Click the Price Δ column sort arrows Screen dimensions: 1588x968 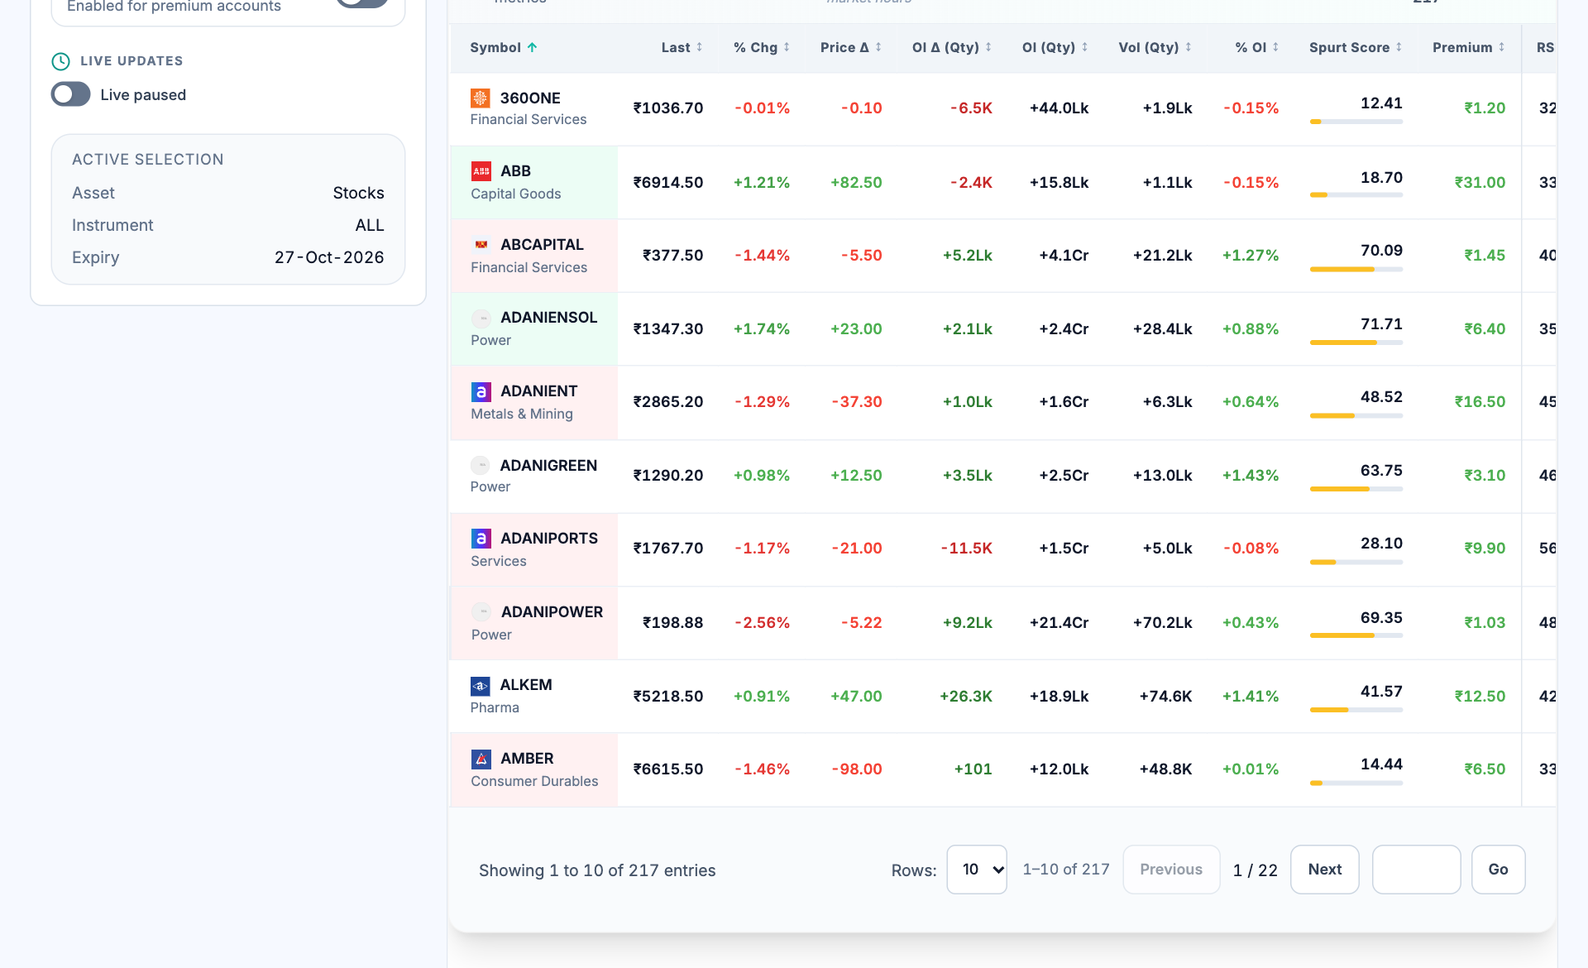[878, 47]
